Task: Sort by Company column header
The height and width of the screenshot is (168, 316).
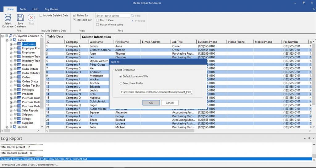Action: pyautogui.click(x=76, y=42)
